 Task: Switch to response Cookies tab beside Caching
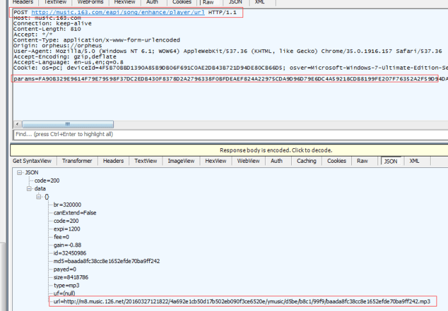click(x=337, y=161)
